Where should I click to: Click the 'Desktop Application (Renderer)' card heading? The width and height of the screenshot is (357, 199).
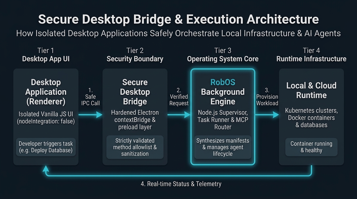[46, 92]
